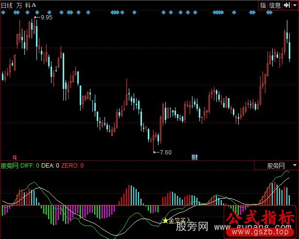Click the green 股旁网 indicator name

coord(10,166)
